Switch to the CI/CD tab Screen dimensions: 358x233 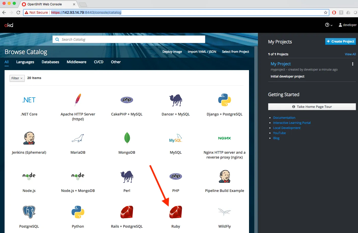[99, 62]
